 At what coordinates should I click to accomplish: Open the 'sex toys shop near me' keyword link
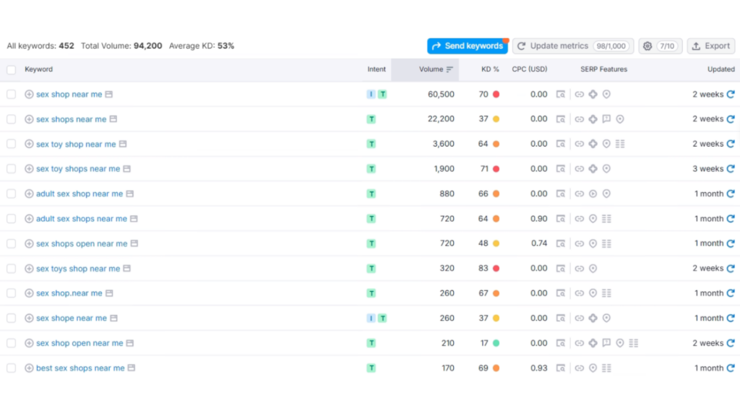tap(78, 269)
